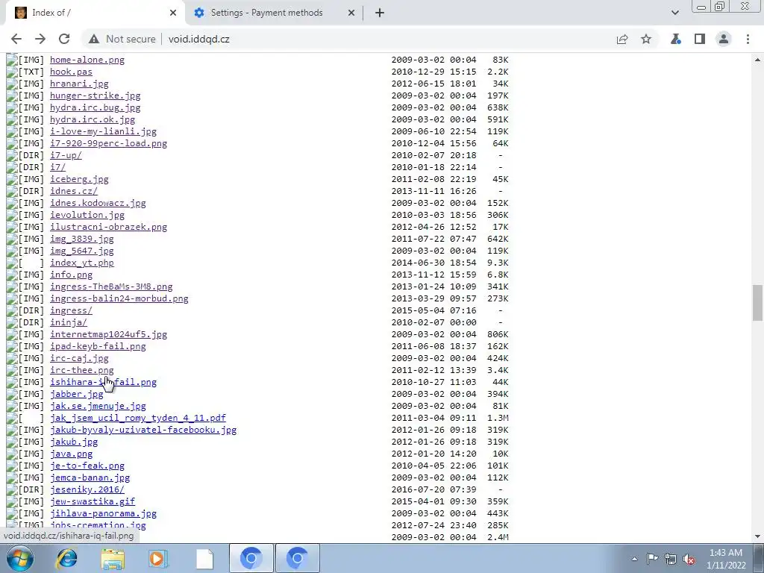Open Action Center flag icon
This screenshot has height=573, width=764.
tap(652, 559)
